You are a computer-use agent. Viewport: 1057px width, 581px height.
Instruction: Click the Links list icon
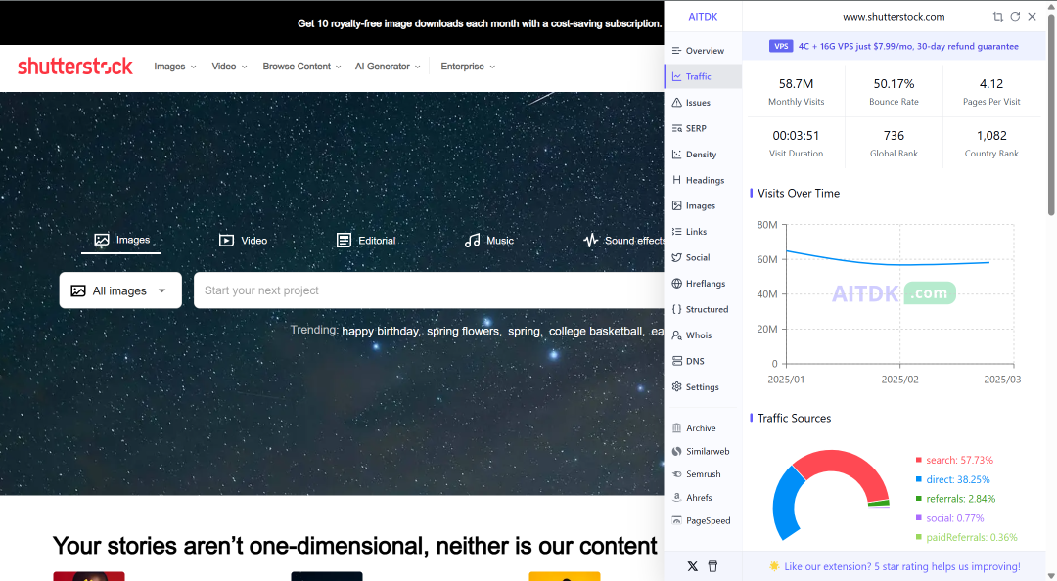pyautogui.click(x=677, y=231)
